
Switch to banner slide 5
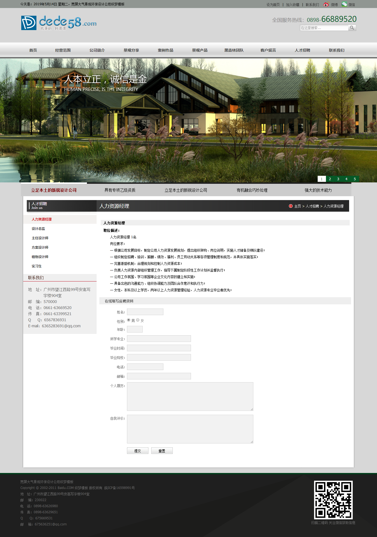click(x=355, y=179)
